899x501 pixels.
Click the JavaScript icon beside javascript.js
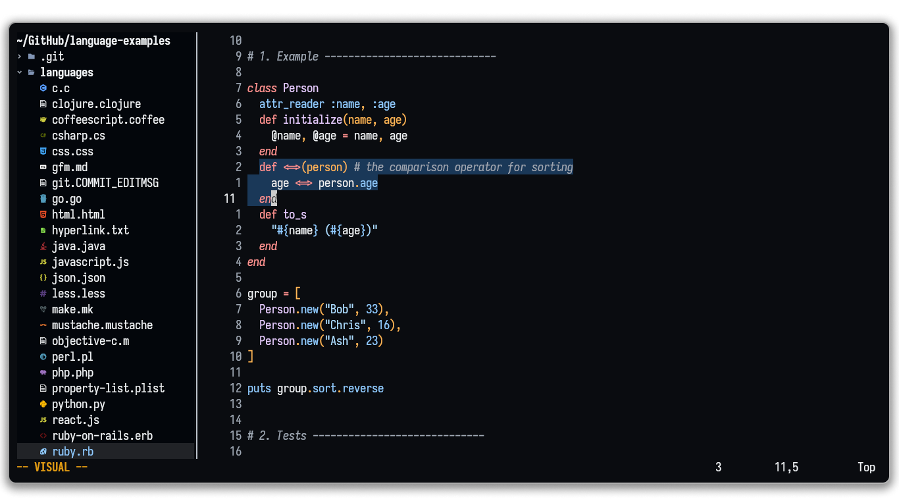pos(42,261)
